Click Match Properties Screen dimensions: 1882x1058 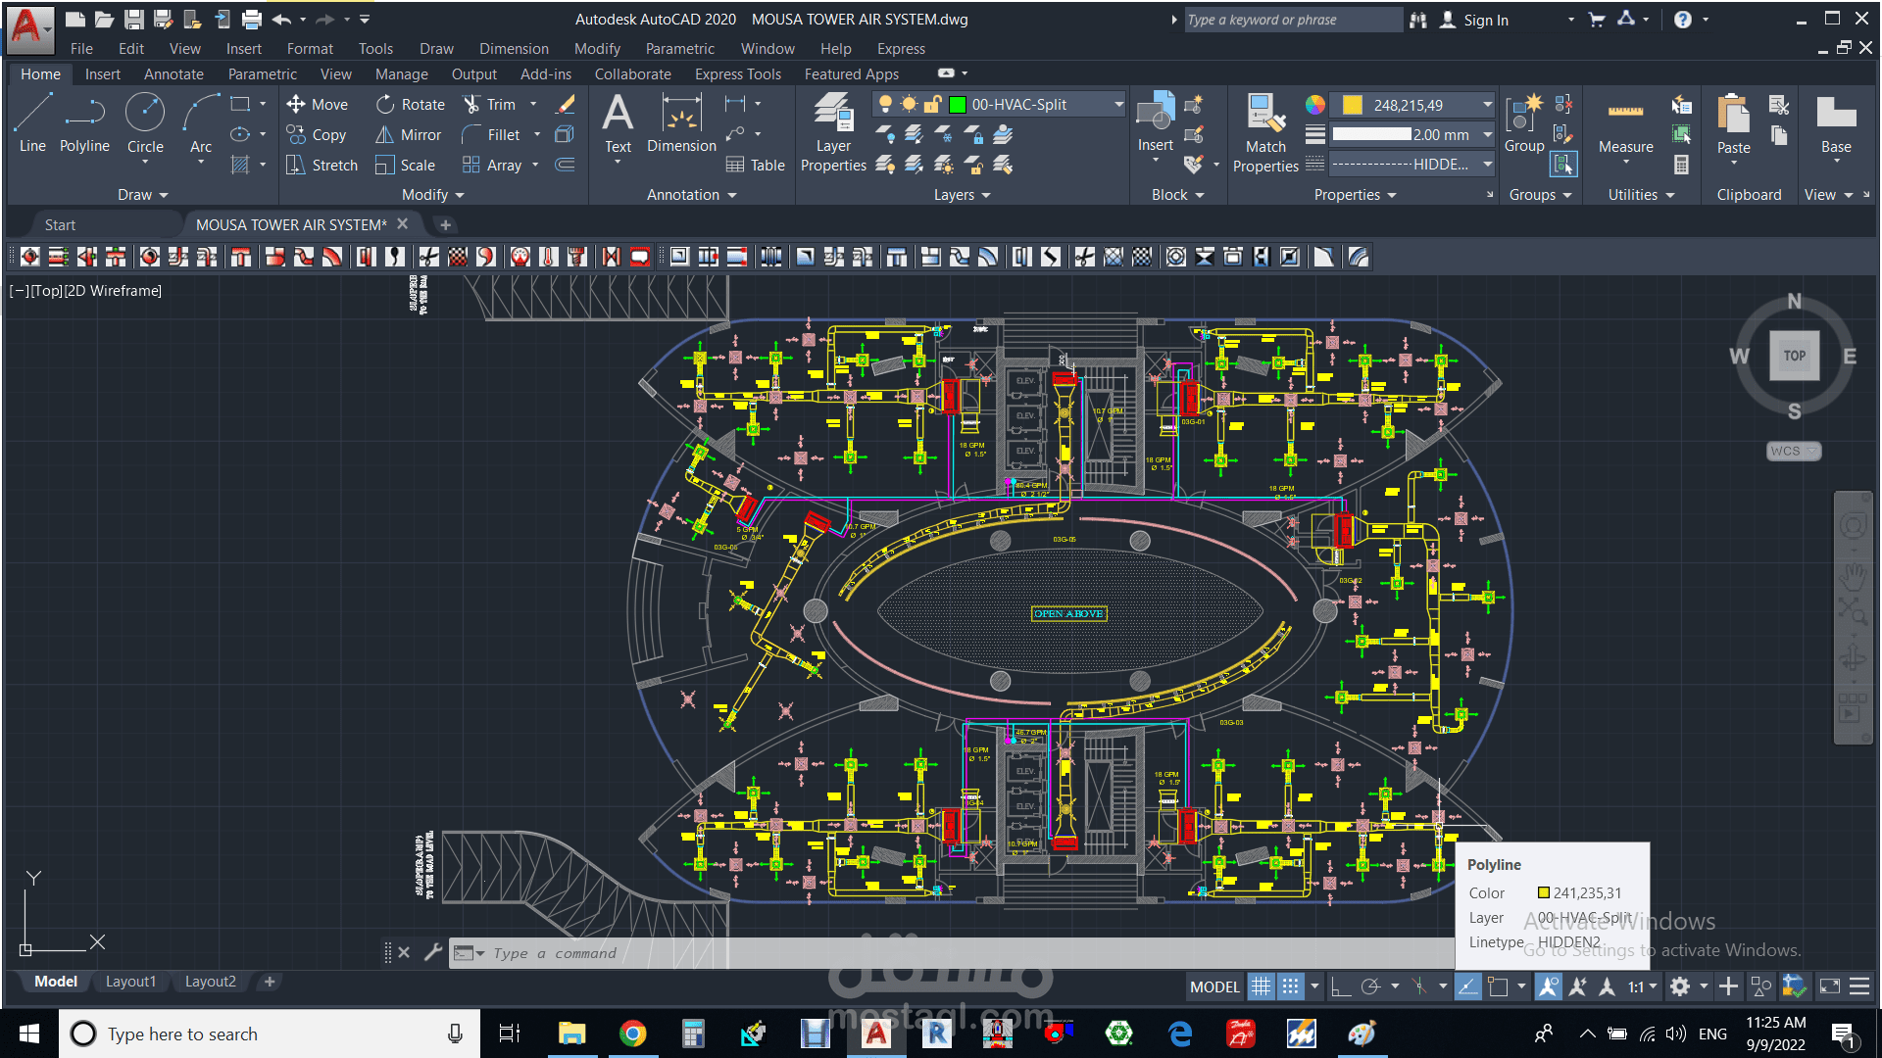tap(1265, 132)
